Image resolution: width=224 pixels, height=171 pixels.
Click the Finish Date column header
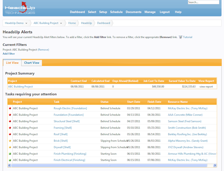pyautogui.click(x=154, y=102)
